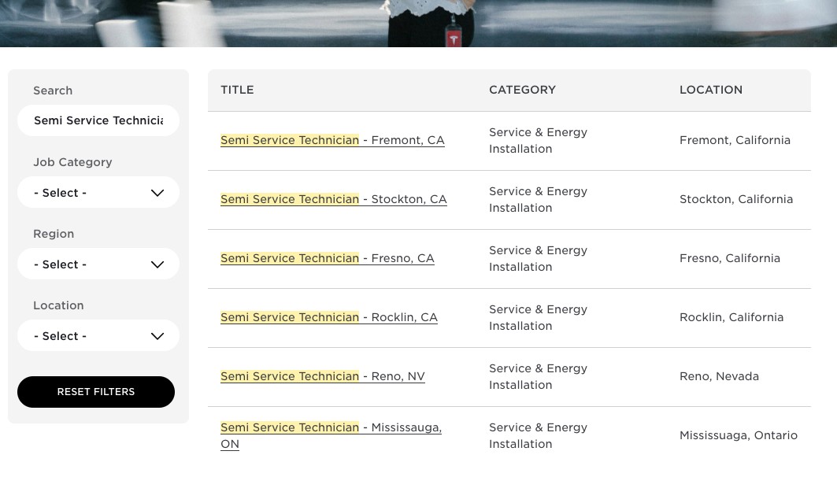The image size is (837, 488).
Task: Click the Location dropdown chevron icon
Action: pyautogui.click(x=157, y=336)
